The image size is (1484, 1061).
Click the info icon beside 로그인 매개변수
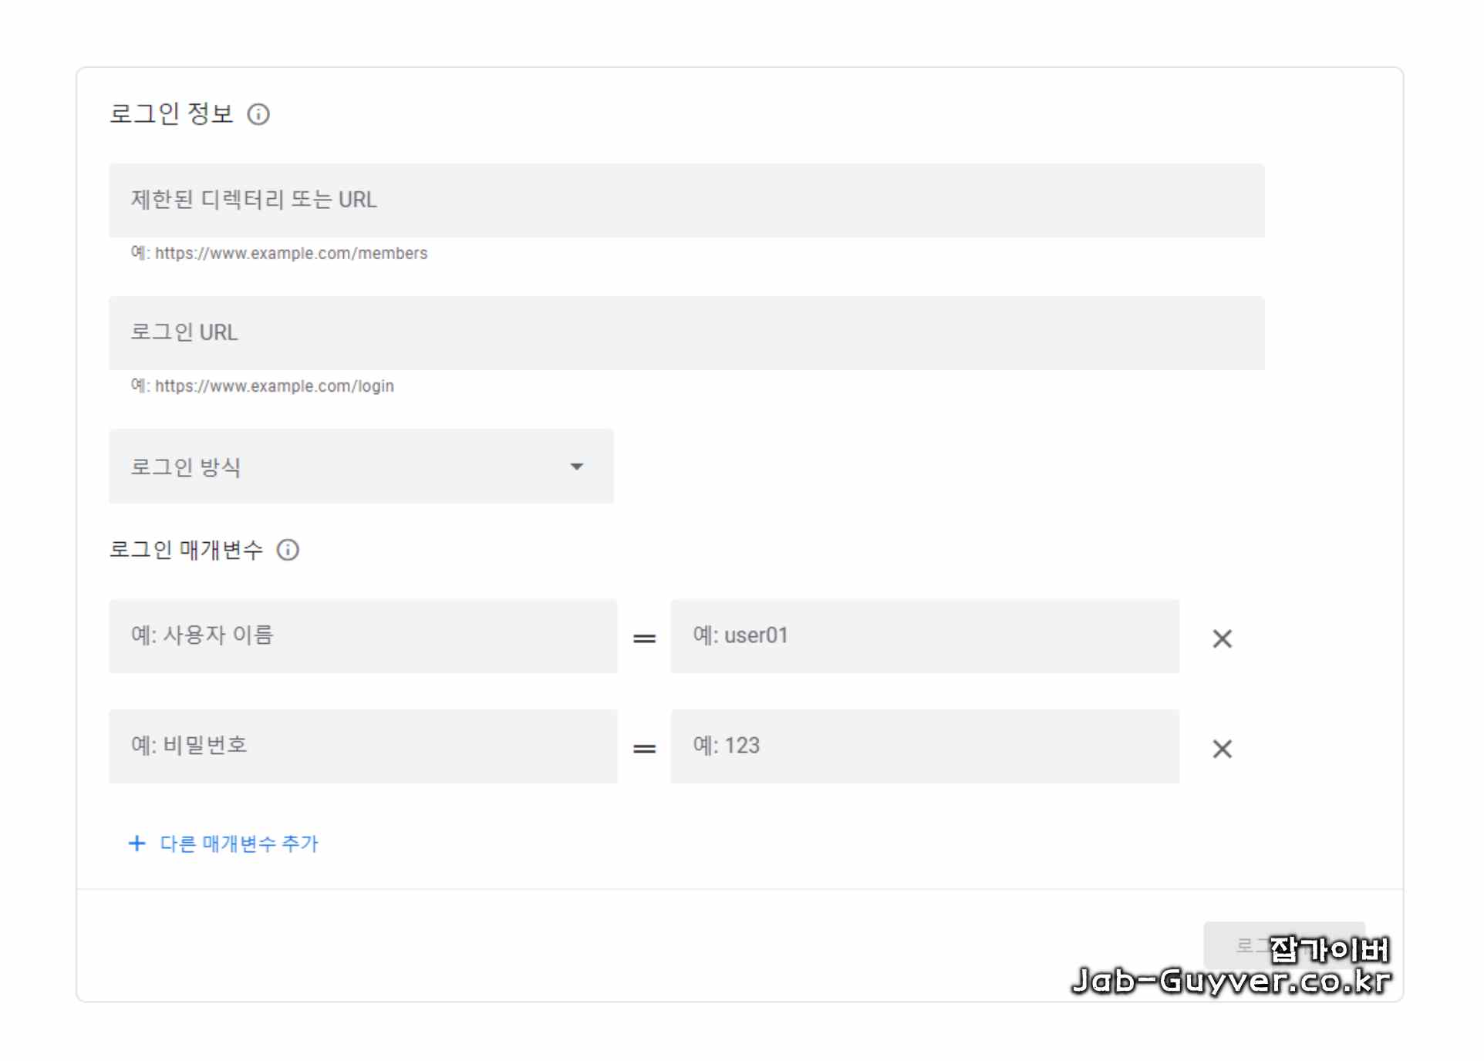click(x=288, y=550)
